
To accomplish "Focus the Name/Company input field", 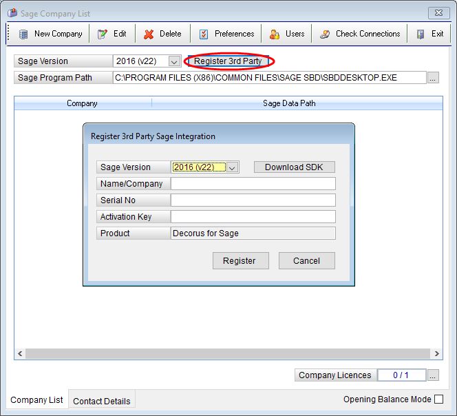I will coord(253,184).
